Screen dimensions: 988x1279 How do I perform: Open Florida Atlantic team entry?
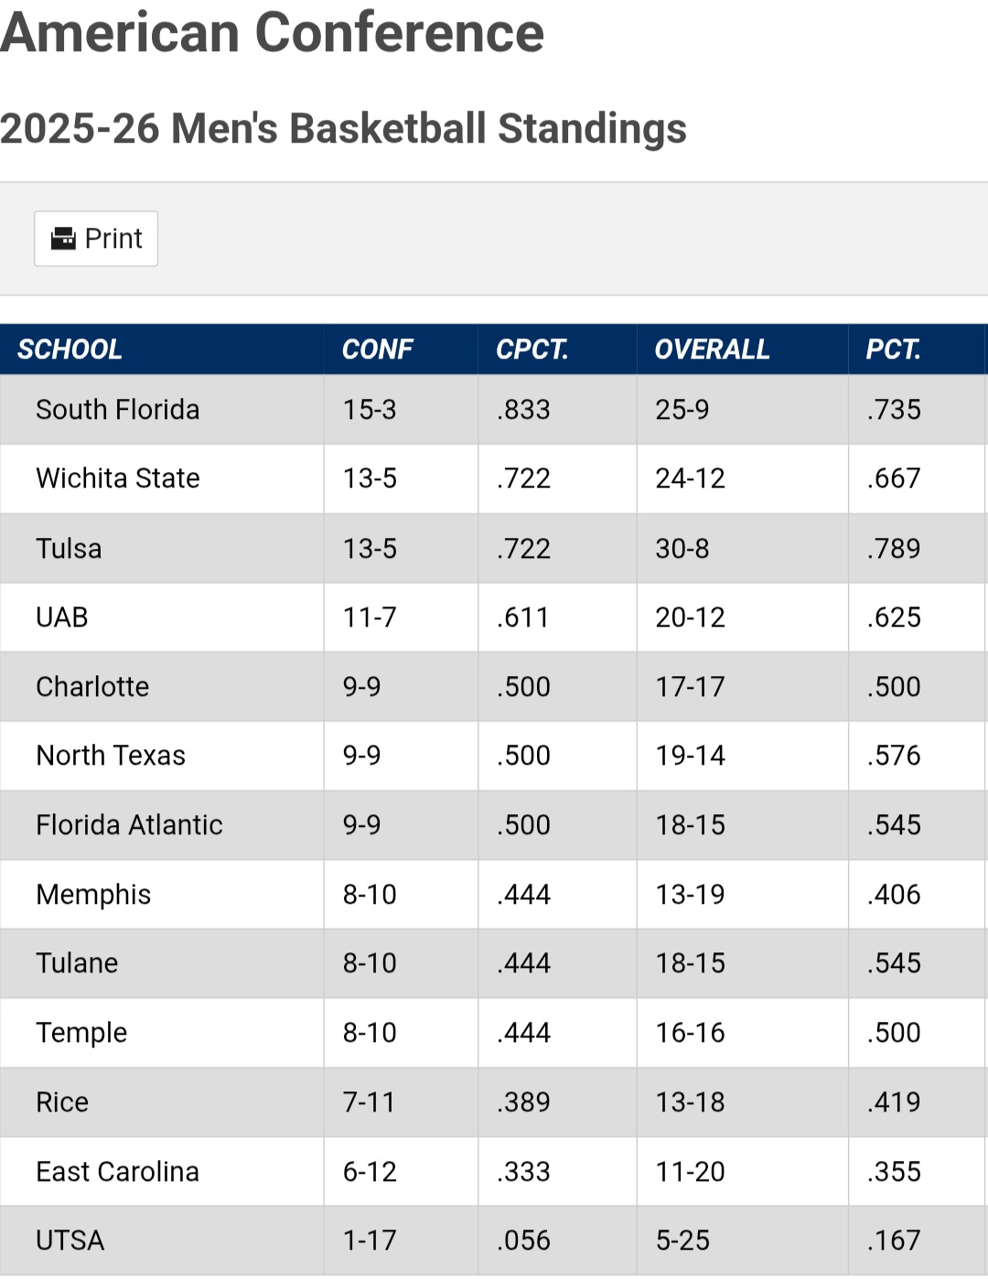pos(129,825)
